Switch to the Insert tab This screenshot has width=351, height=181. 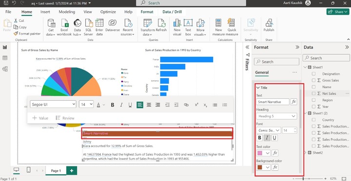45,12
